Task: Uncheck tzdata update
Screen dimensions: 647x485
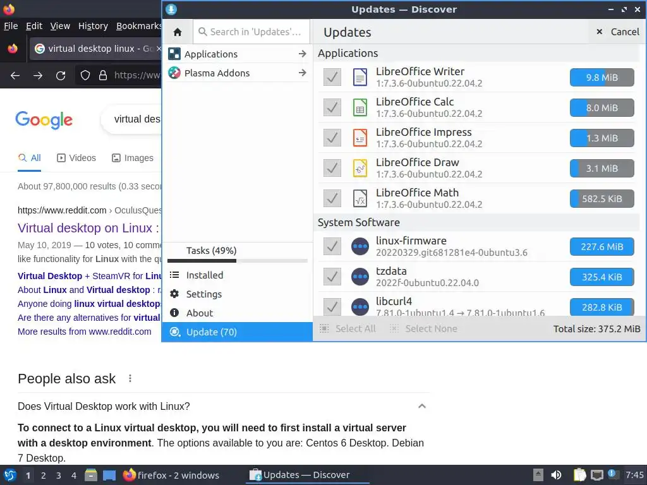Action: click(x=332, y=277)
